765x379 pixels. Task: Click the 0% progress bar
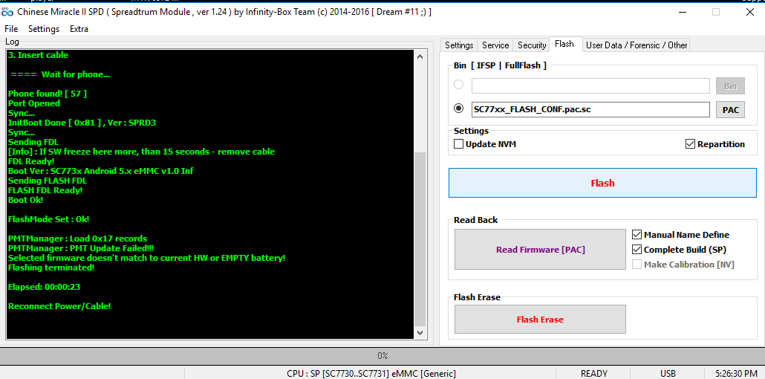pyautogui.click(x=382, y=355)
